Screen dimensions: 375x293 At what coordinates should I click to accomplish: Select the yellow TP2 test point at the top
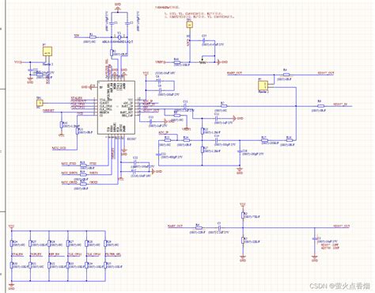tap(190, 25)
